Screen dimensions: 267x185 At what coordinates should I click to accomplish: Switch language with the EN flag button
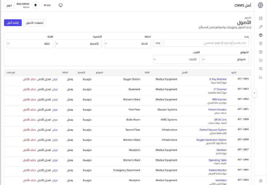[47, 5]
